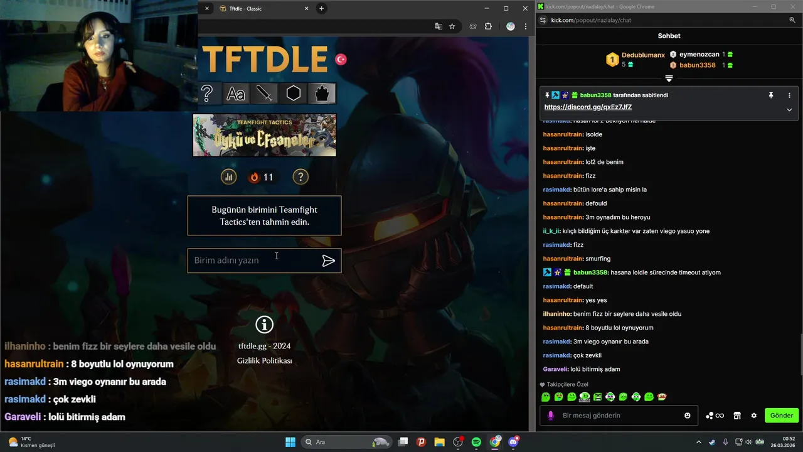
Task: Insert the red hooded Kick emote
Action: click(662, 397)
